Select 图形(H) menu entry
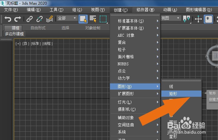 (x=135, y=86)
